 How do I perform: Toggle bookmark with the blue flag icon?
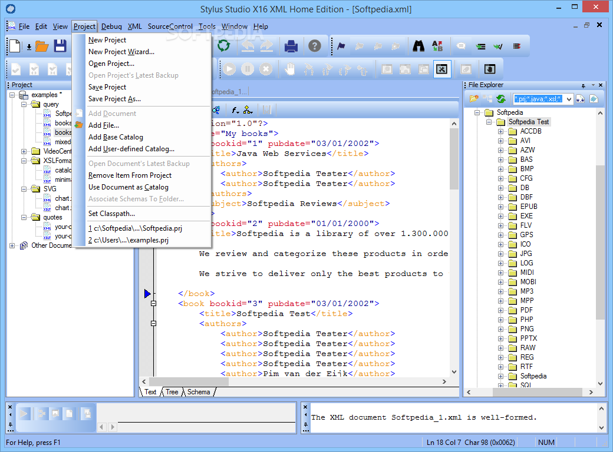click(341, 46)
